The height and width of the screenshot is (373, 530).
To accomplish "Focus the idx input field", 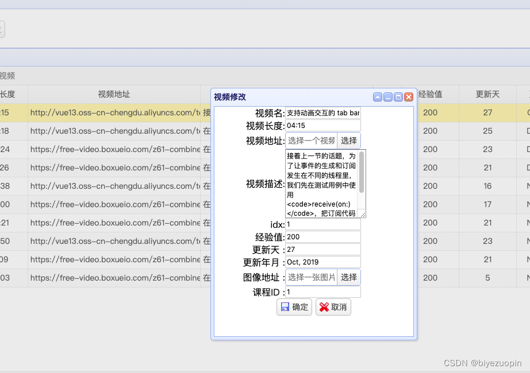I will pyautogui.click(x=323, y=224).
